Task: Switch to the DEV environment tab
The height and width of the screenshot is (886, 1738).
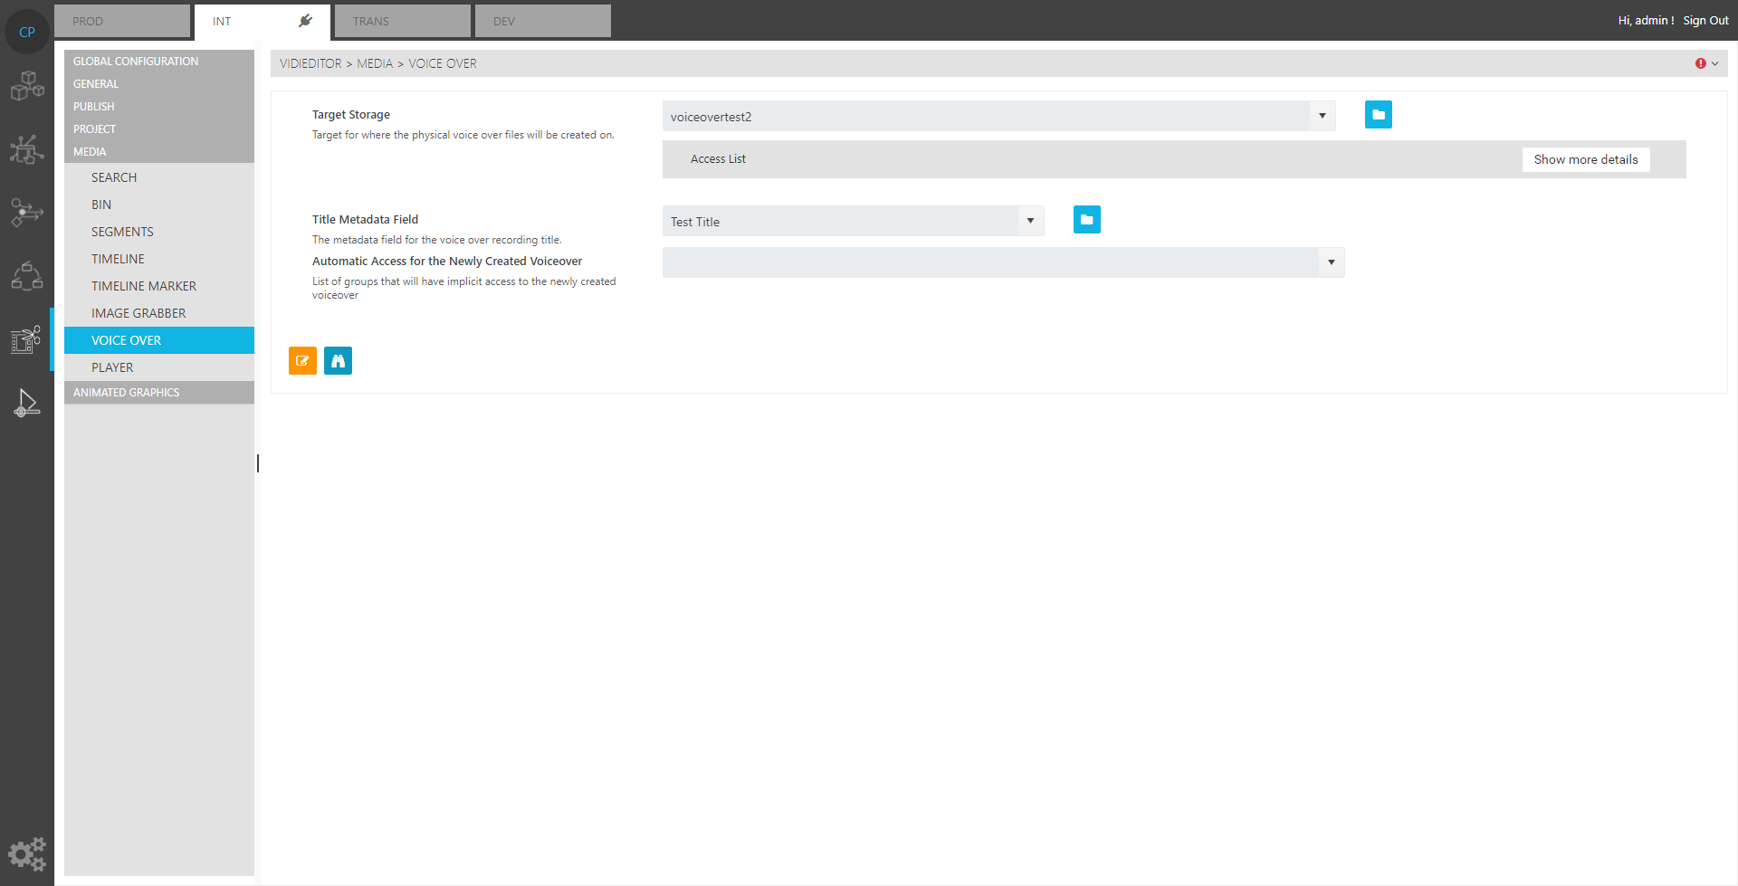Action: [542, 21]
